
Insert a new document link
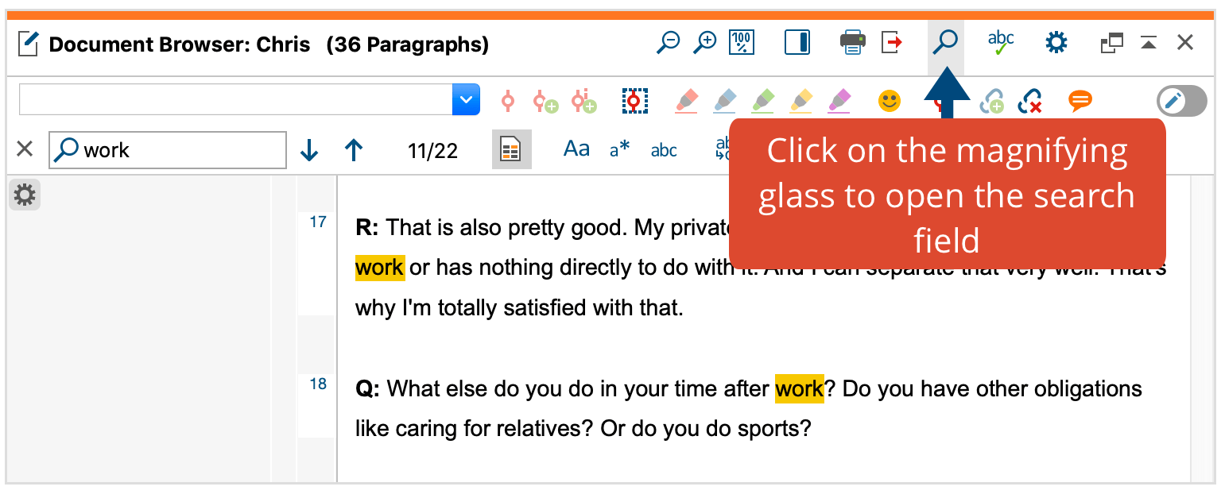click(x=991, y=101)
